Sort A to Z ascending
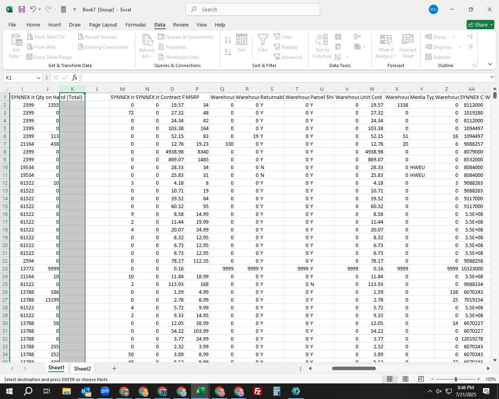 [x=228, y=39]
